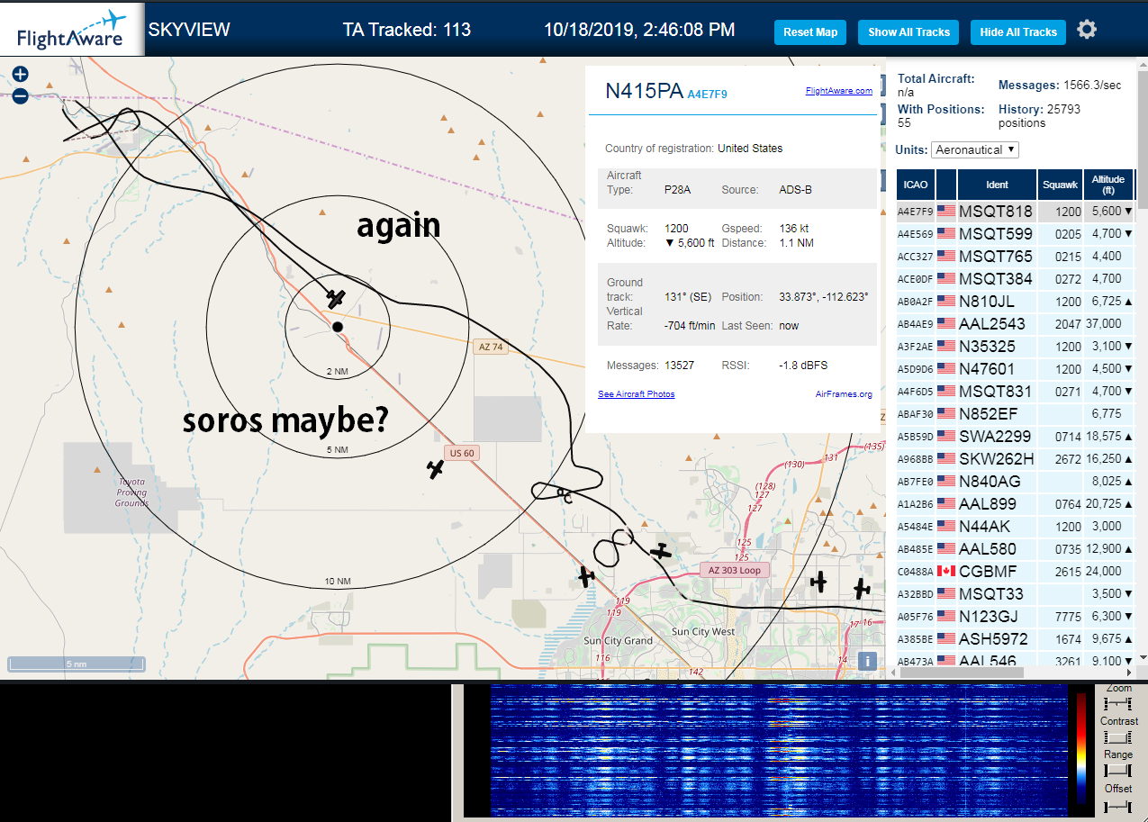The height and width of the screenshot is (822, 1148).
Task: Select the N810JL row
Action: (x=1016, y=302)
